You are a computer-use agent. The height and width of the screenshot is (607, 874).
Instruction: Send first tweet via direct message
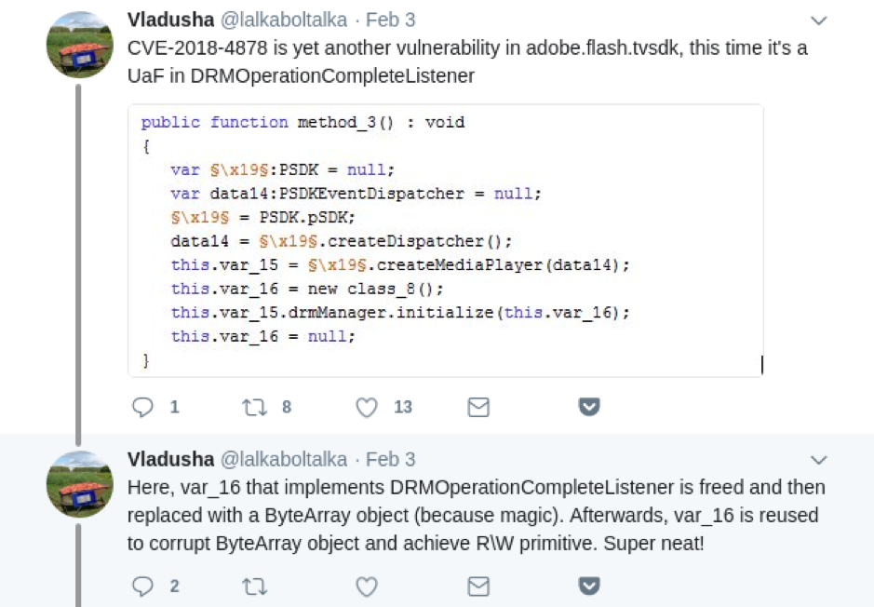point(478,408)
